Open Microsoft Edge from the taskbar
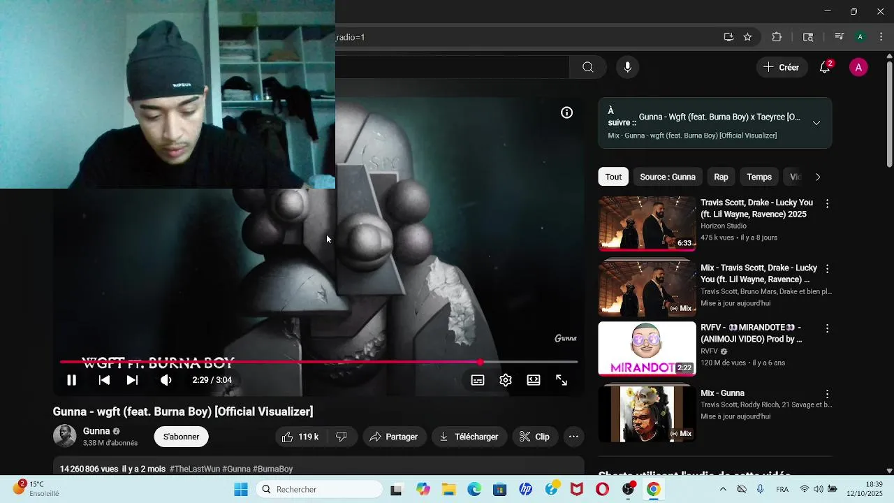The height and width of the screenshot is (503, 894). [474, 489]
